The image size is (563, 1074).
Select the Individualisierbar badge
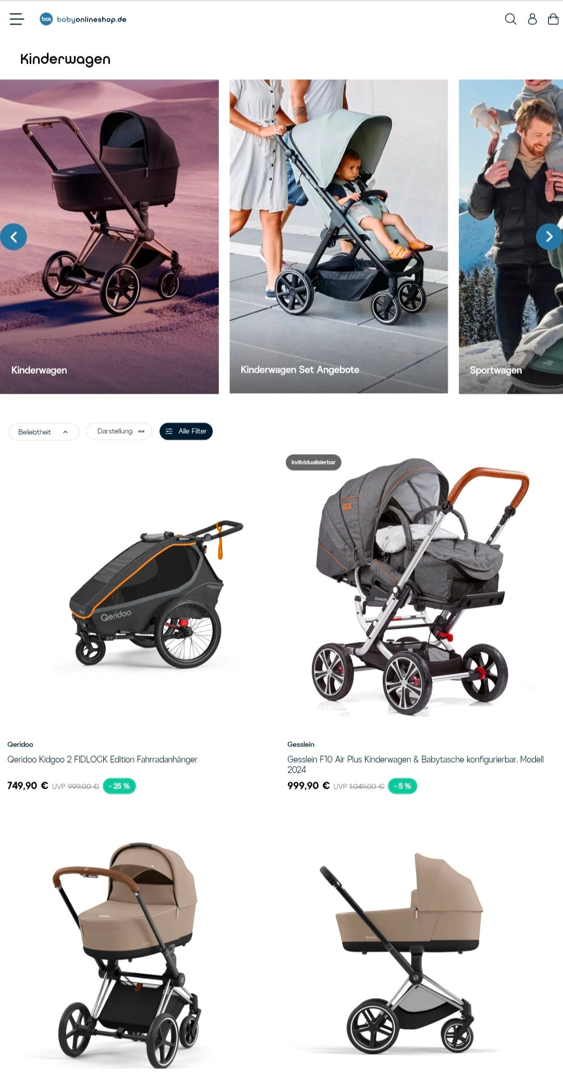(313, 462)
